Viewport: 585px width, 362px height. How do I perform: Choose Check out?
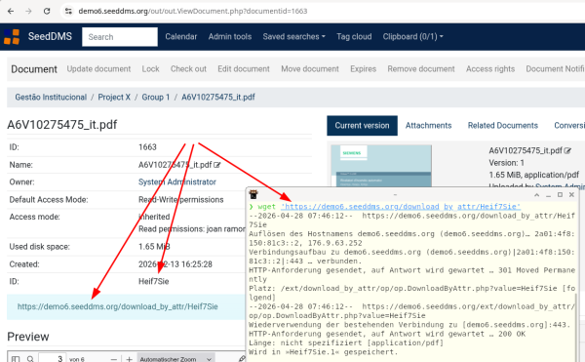tap(188, 69)
